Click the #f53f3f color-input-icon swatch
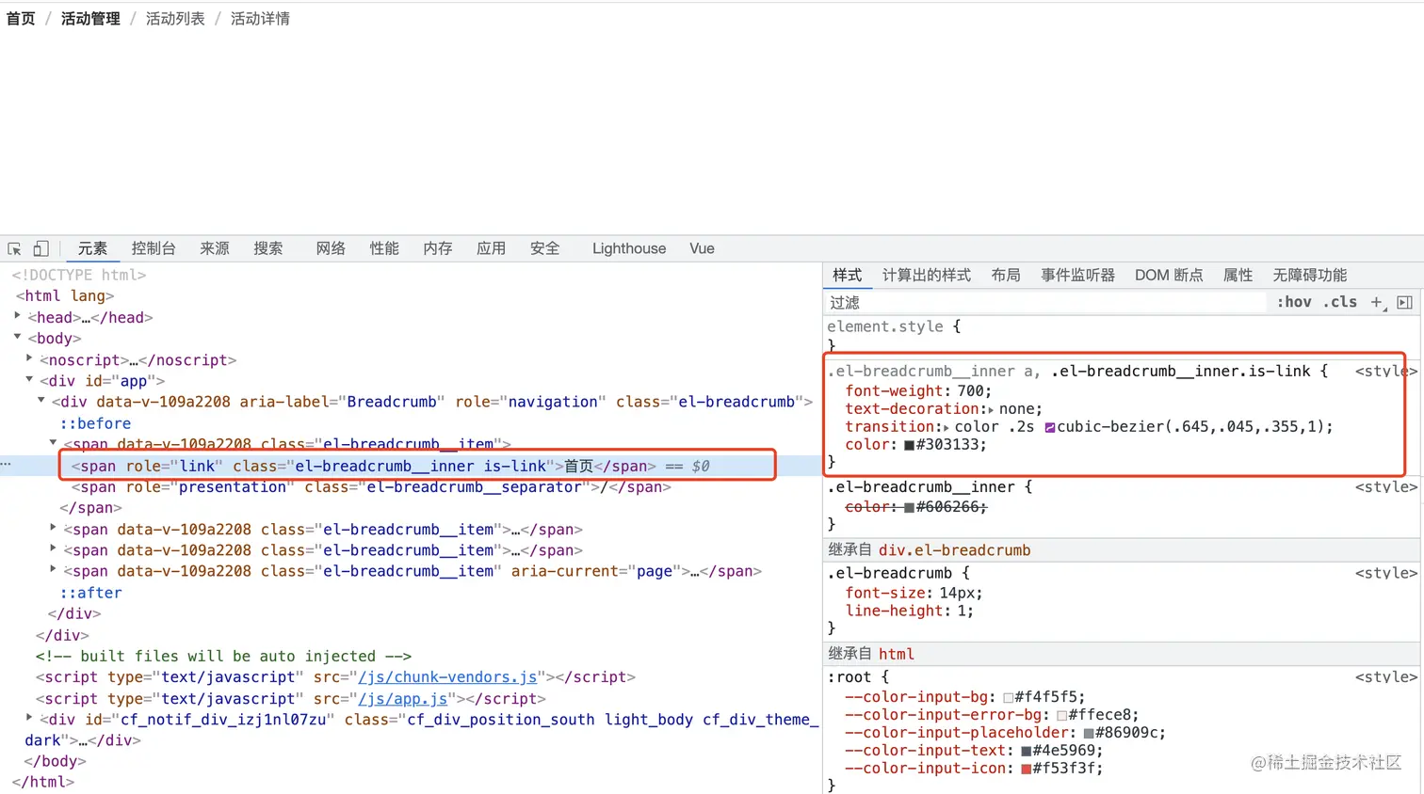The width and height of the screenshot is (1424, 794). tap(1027, 769)
